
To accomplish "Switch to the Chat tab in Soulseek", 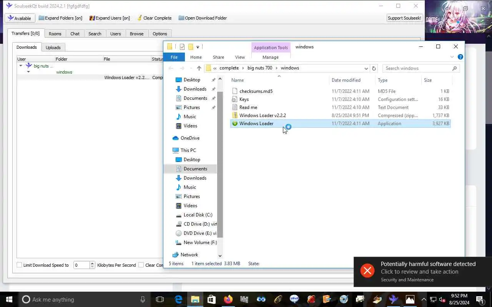I will click(x=75, y=34).
